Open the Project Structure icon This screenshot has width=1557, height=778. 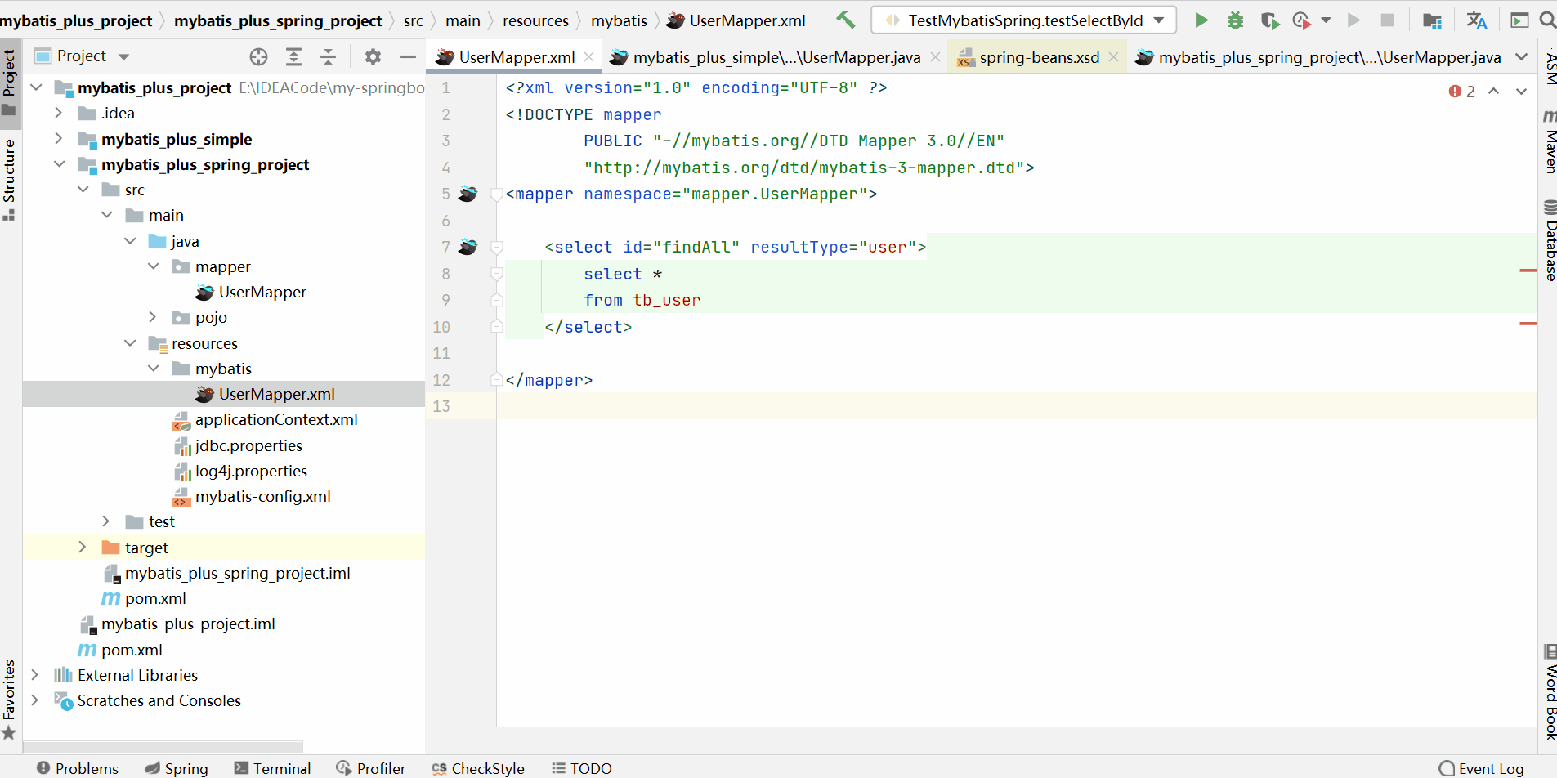click(1432, 20)
